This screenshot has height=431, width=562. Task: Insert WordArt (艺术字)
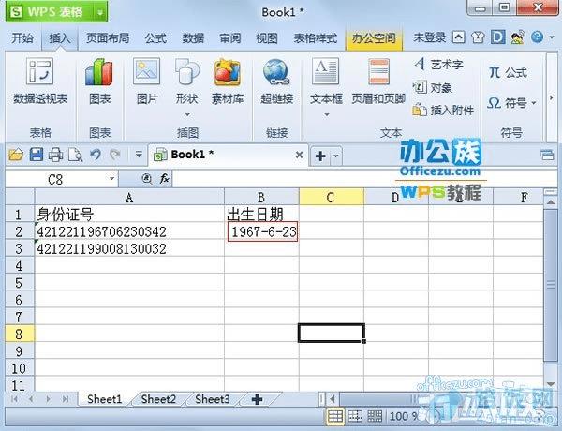(x=438, y=65)
